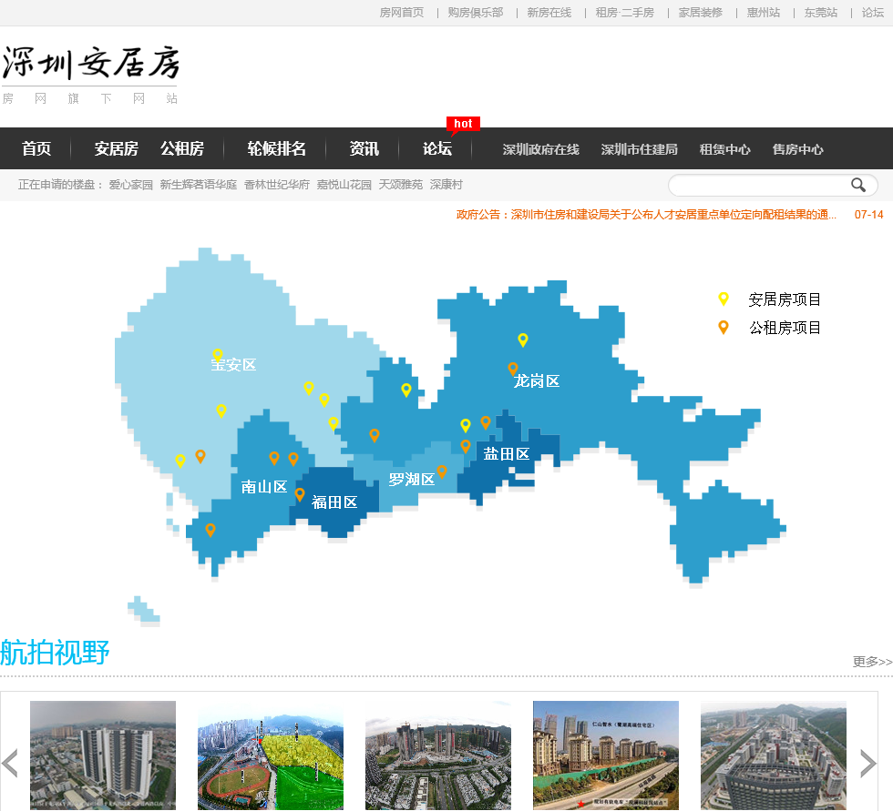
Task: Click 新房在线 in top bar
Action: (x=549, y=13)
